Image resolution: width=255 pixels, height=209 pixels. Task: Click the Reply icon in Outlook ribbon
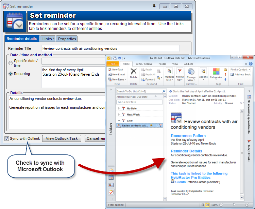[143, 70]
